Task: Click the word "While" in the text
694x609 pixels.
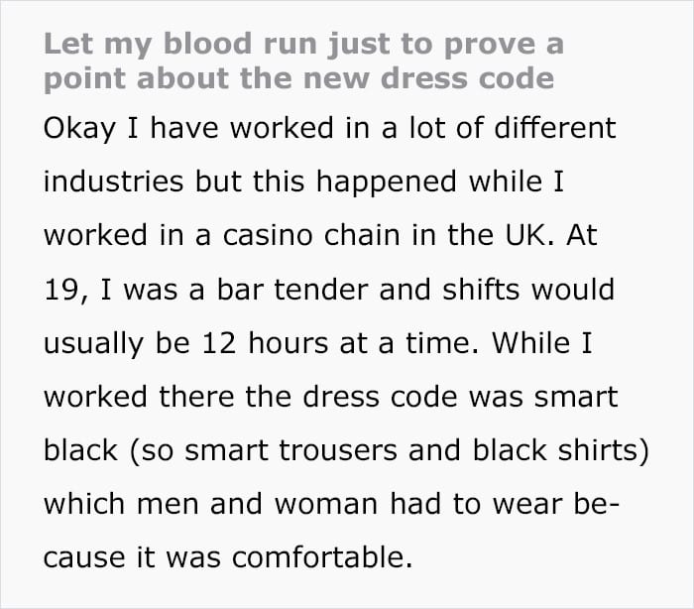Action: pos(530,343)
